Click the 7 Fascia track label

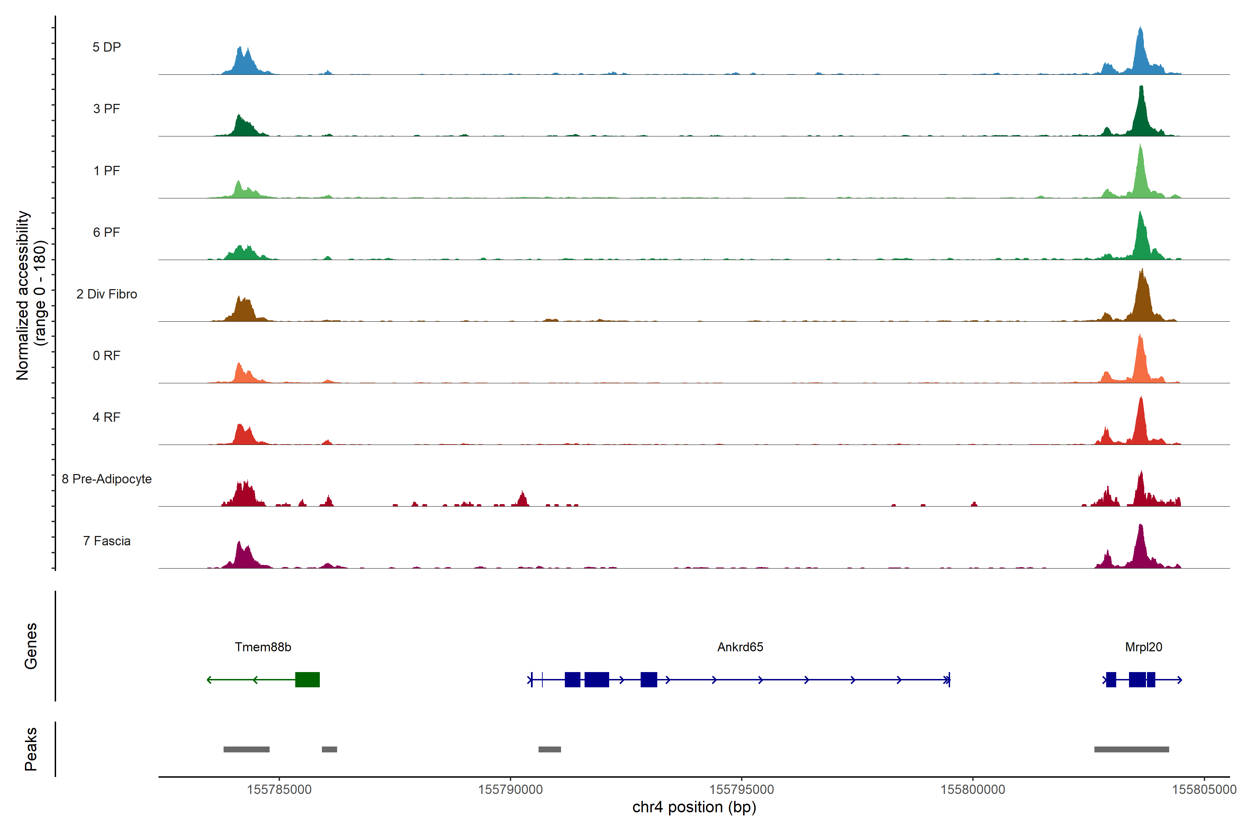(x=107, y=541)
